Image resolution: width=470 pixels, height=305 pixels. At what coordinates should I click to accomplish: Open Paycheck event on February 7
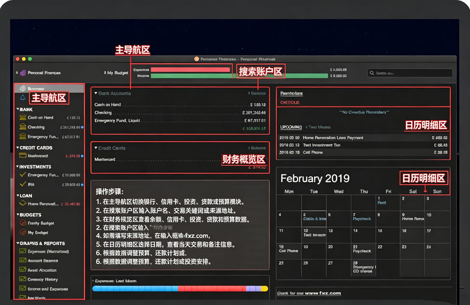[362, 219]
